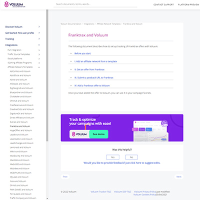
Task: Expand the Social platforms chevron
Action: pos(39,58)
